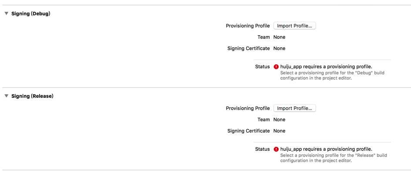
Task: Click the red error icon in Release status
Action: click(x=276, y=149)
